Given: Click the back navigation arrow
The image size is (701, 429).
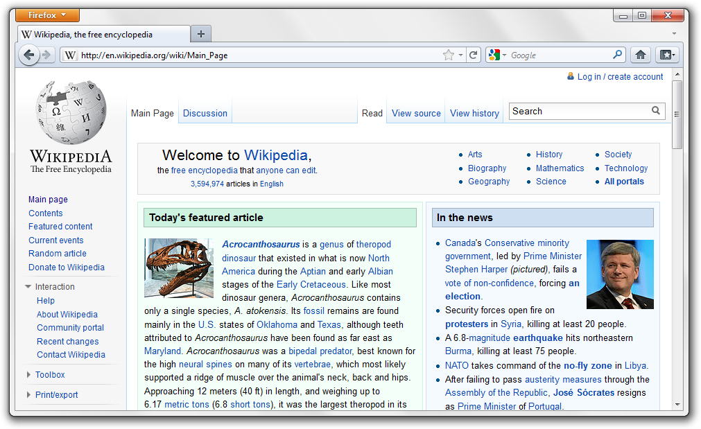Looking at the screenshot, I should click(28, 55).
